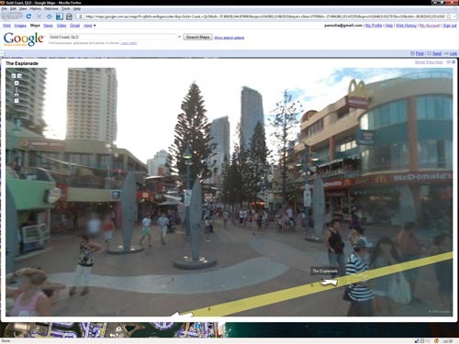459x344 pixels.
Task: Reload the page with Firefox refresh icon
Action: [28, 17]
